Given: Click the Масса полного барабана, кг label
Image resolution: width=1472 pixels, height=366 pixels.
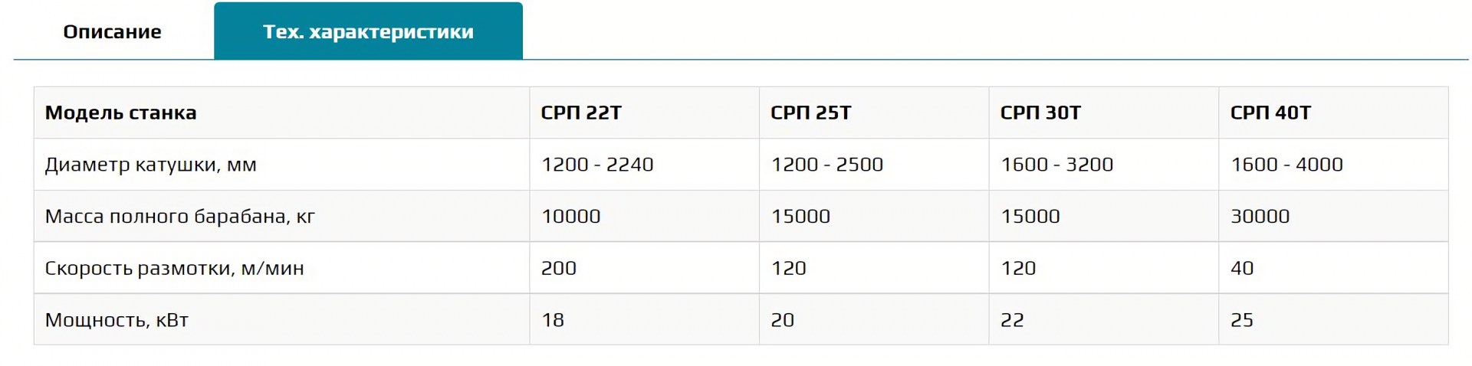Looking at the screenshot, I should 180,217.
